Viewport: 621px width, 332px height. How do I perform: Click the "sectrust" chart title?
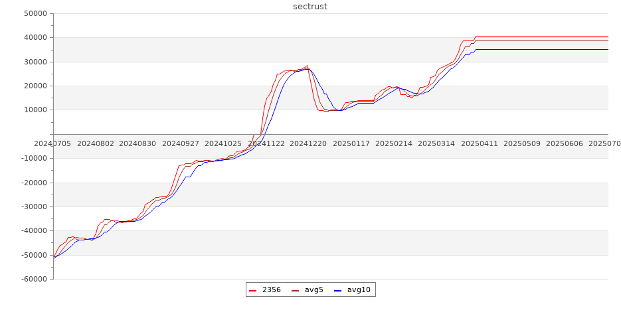[x=310, y=7]
